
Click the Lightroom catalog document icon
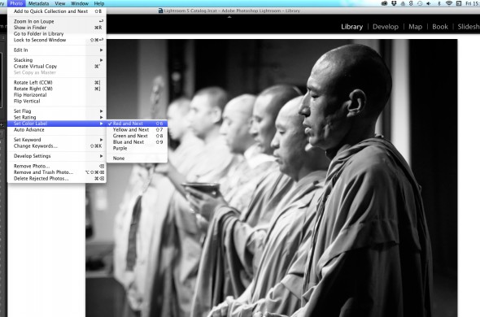pos(160,11)
